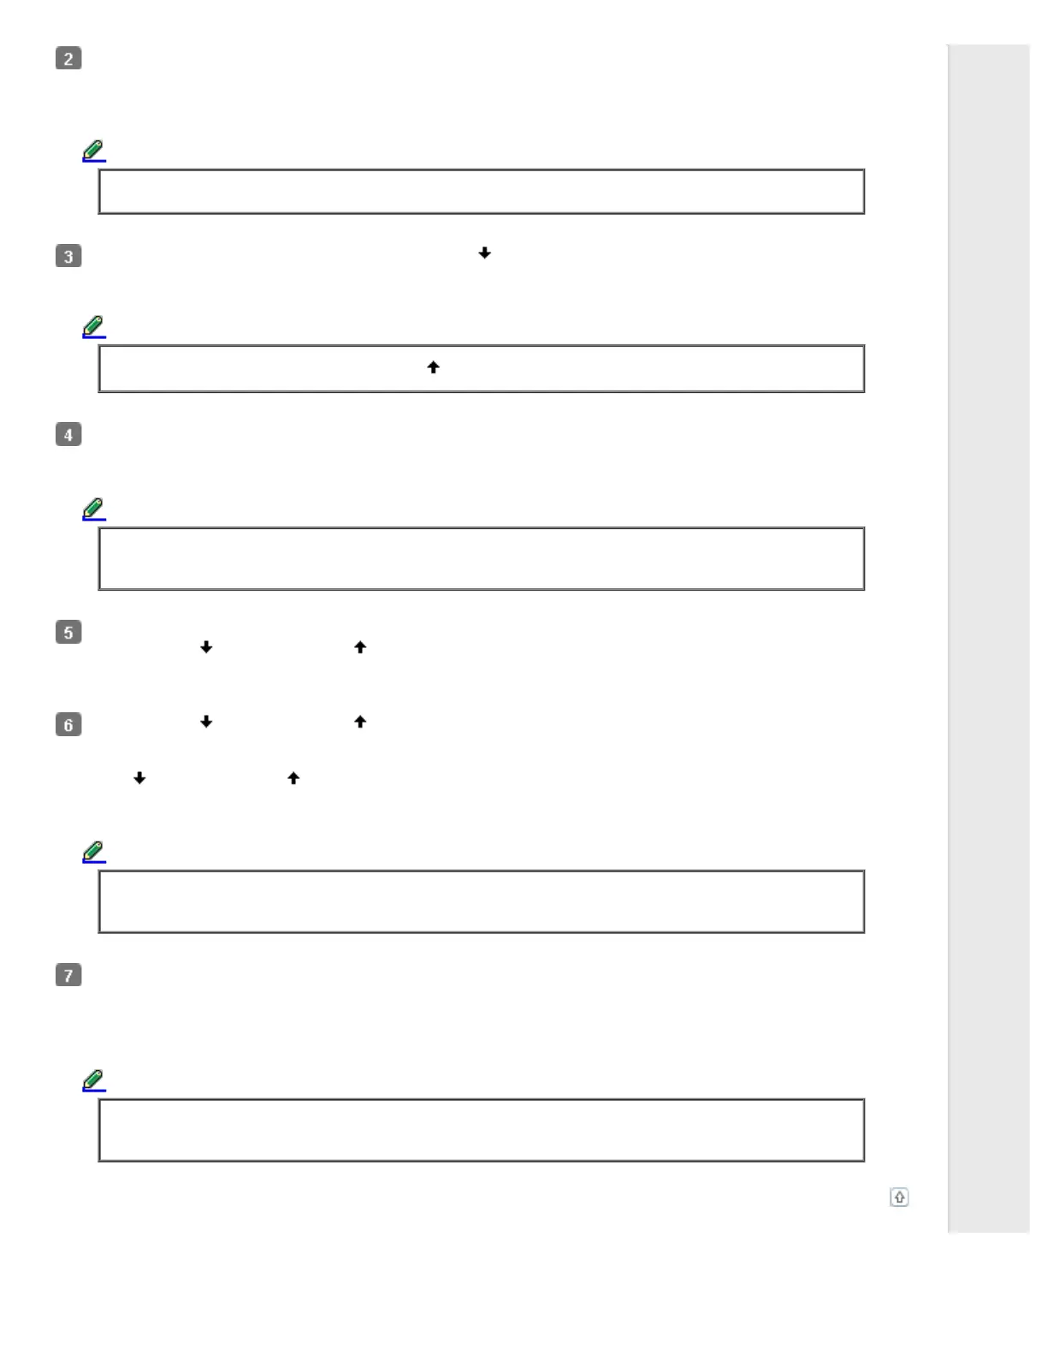1047x1356 pixels.
Task: Open the pencil note icon under step 3
Action: [x=94, y=327]
